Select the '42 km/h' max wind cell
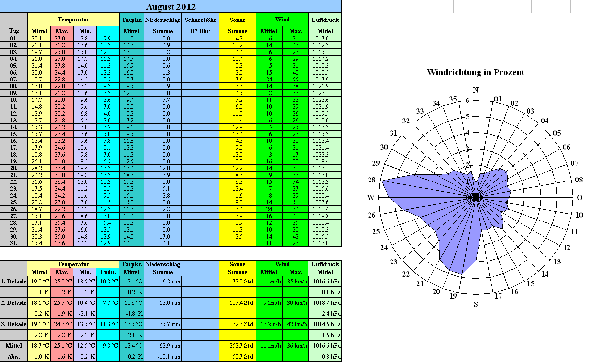This screenshot has height=362, width=610. coord(296,324)
